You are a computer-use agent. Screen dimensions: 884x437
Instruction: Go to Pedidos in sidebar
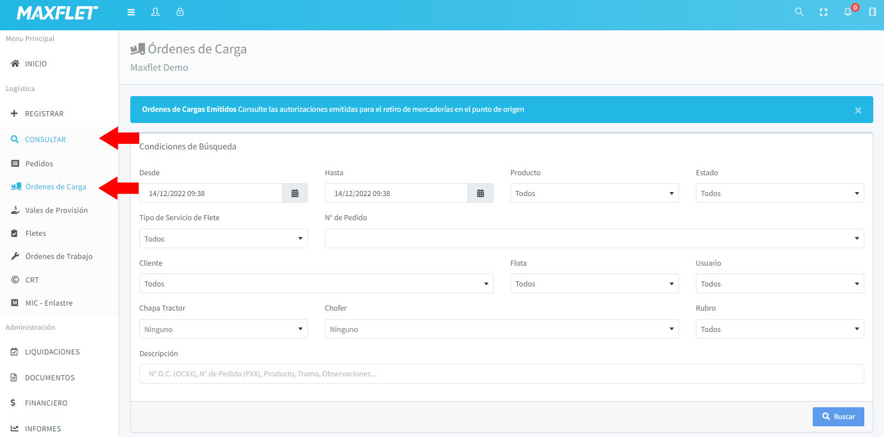(39, 163)
